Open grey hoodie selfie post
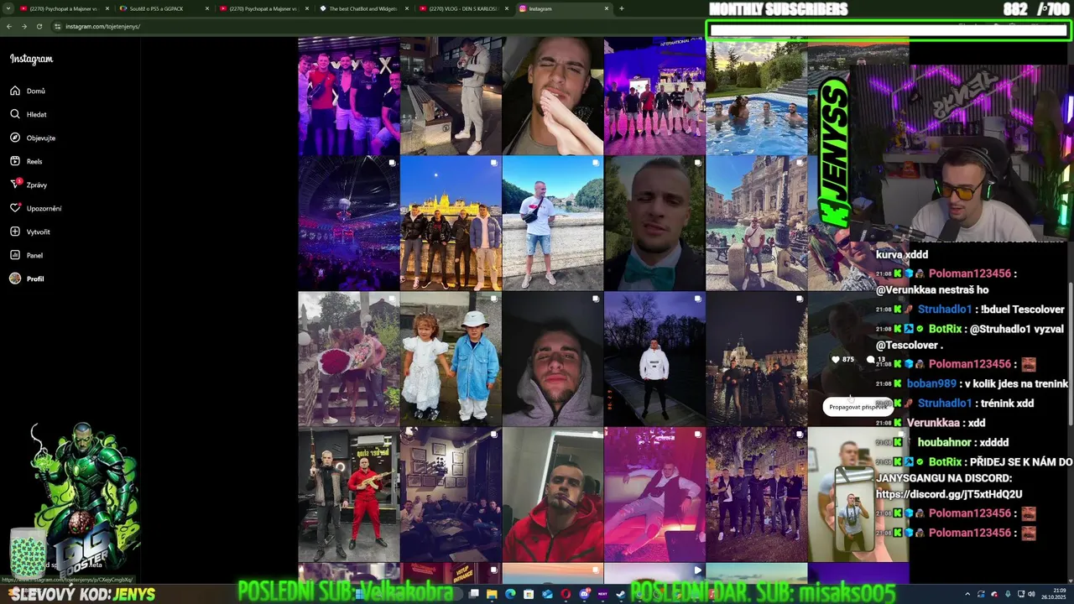 553,359
